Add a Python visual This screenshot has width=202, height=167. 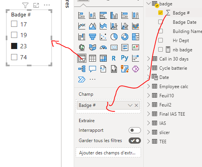tap(125, 58)
